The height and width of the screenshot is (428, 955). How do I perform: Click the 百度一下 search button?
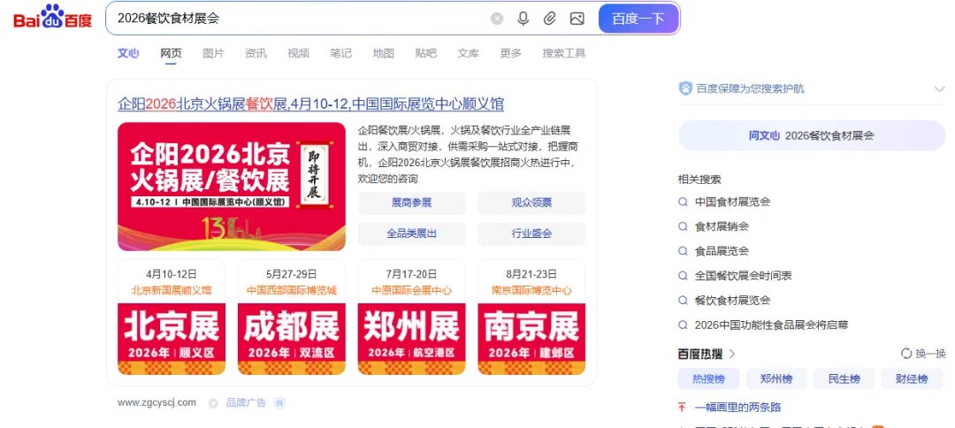(x=638, y=19)
